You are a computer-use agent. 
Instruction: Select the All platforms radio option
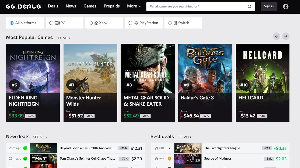25,23
